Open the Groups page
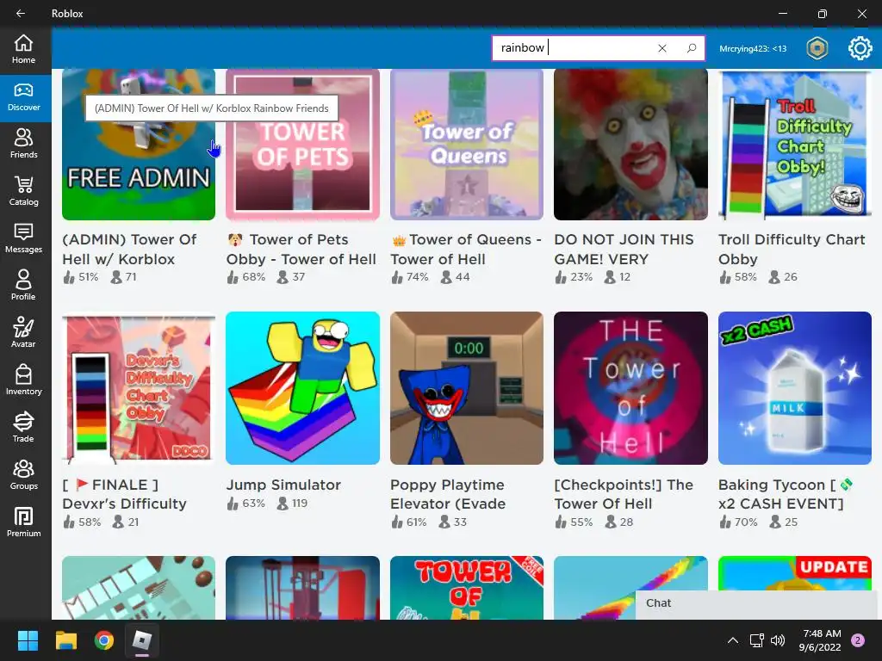Image resolution: width=882 pixels, height=661 pixels. [x=23, y=475]
